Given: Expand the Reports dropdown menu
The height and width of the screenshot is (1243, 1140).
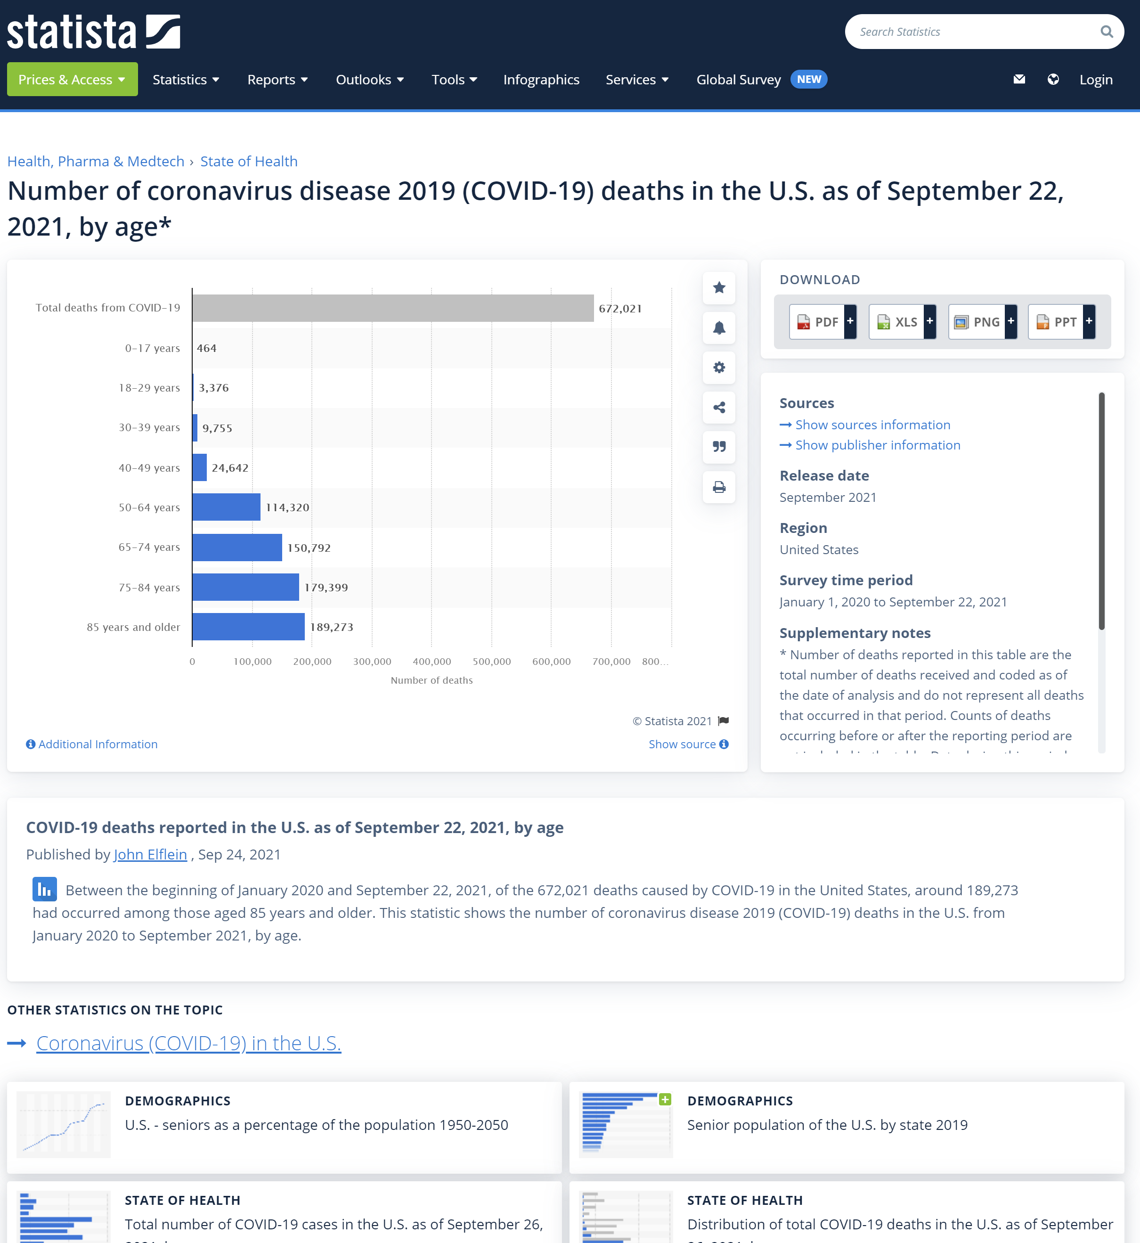Looking at the screenshot, I should (277, 80).
